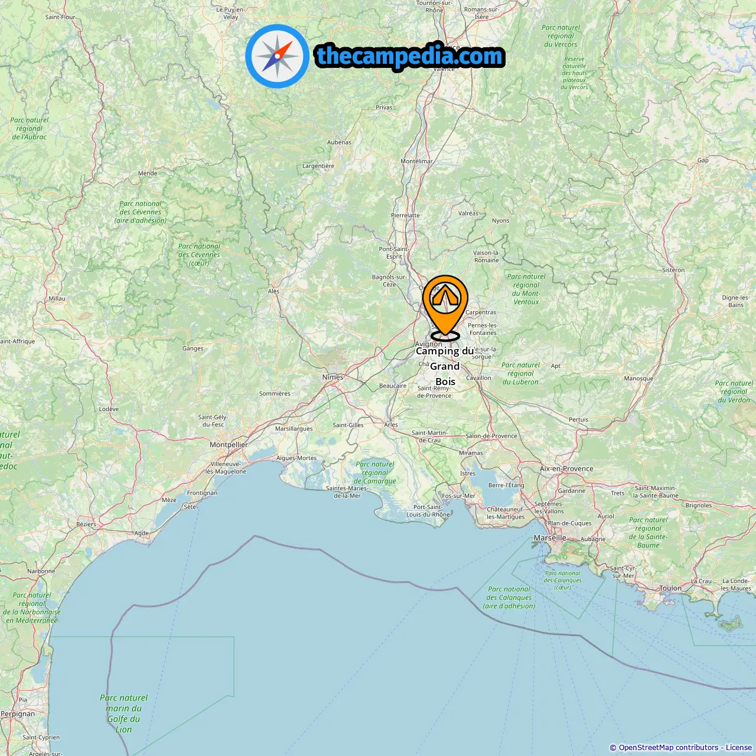Click the Aix-en-Provence city label
The width and height of the screenshot is (756, 756).
coord(566,468)
